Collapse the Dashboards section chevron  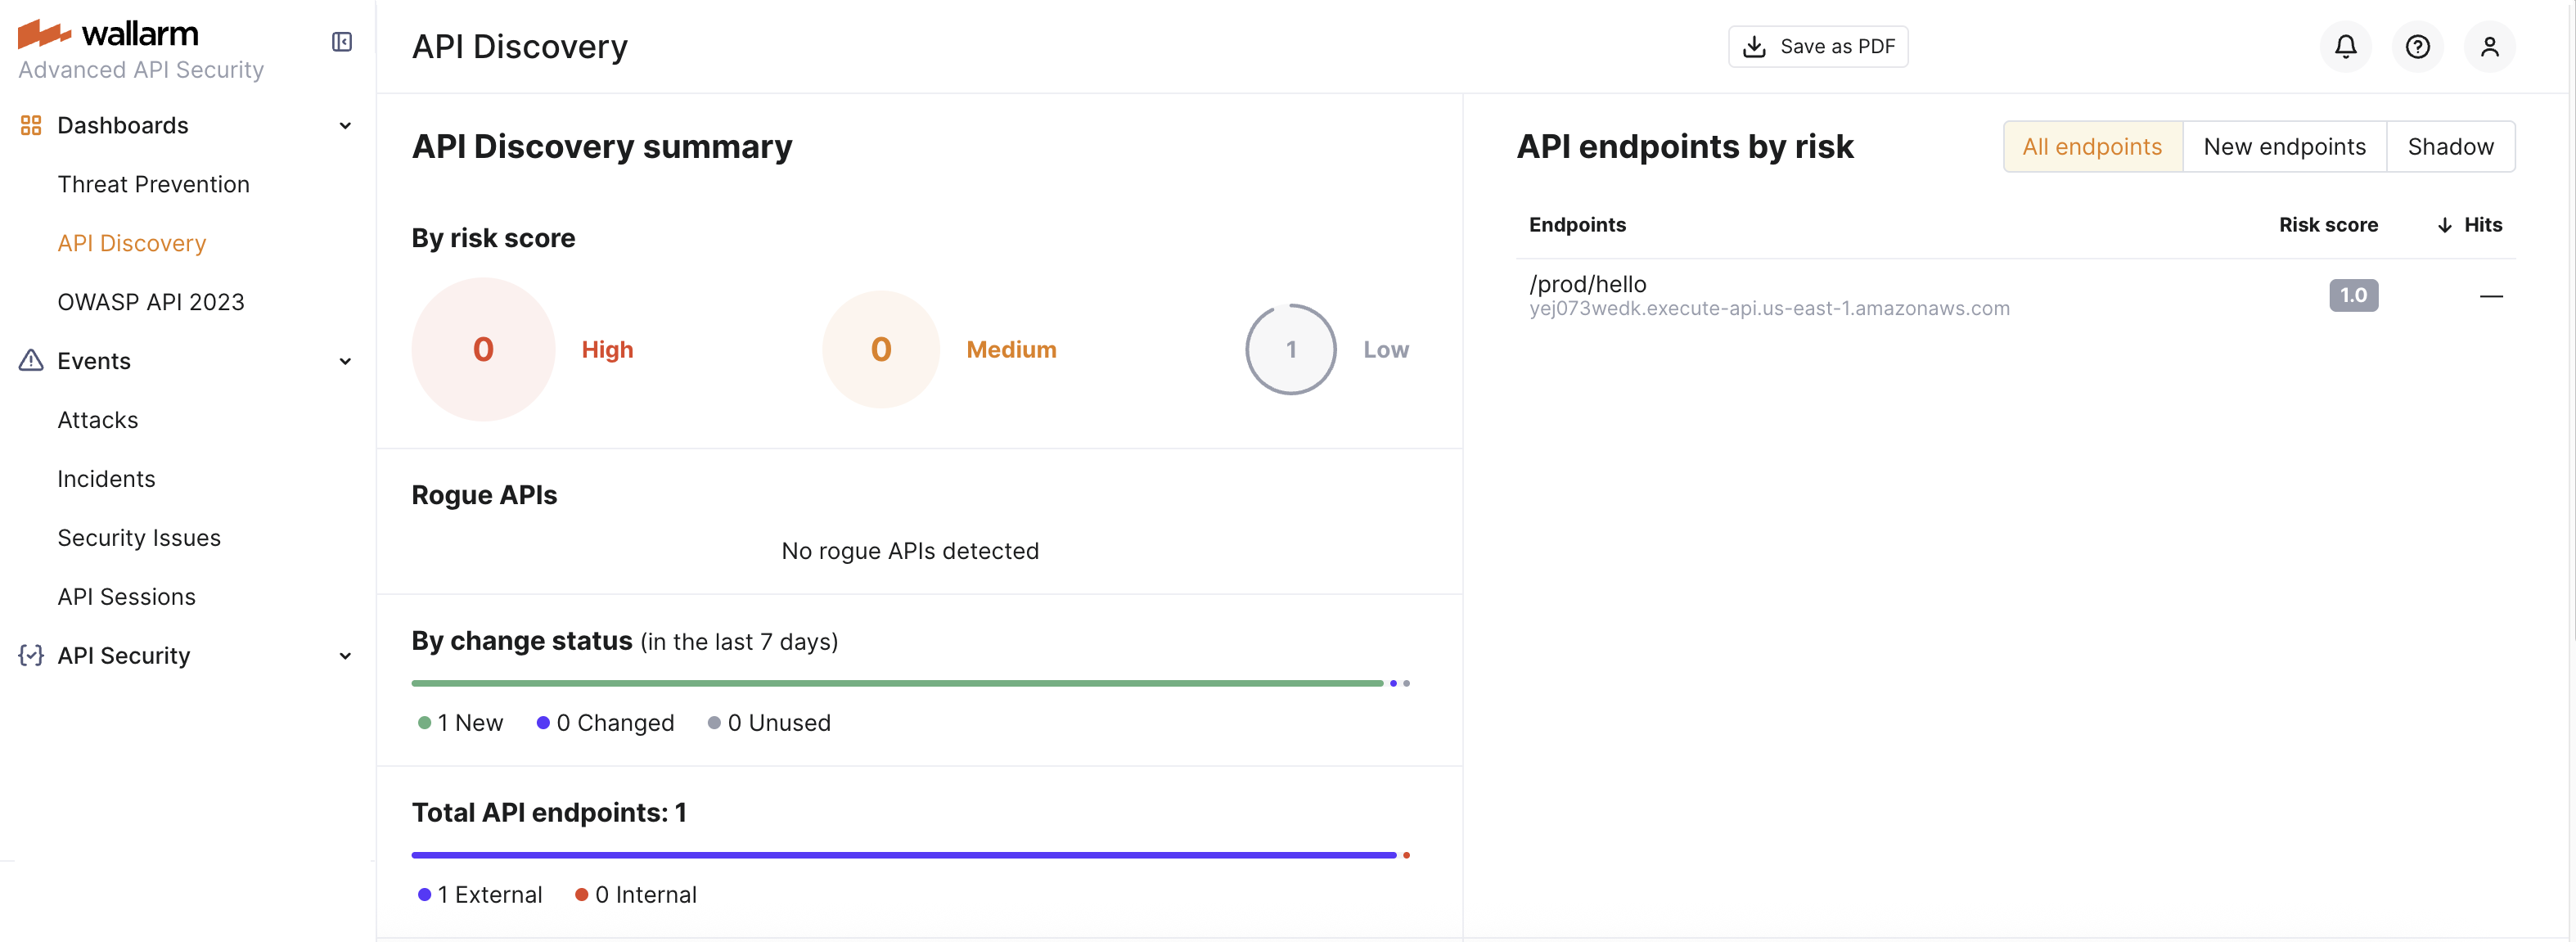click(345, 125)
